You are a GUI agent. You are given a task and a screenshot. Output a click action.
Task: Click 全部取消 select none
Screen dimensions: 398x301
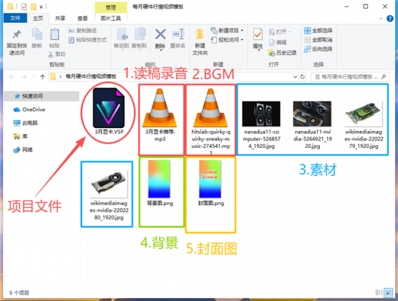(x=318, y=40)
